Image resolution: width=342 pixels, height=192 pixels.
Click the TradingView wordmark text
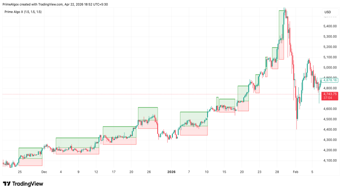tap(28, 184)
